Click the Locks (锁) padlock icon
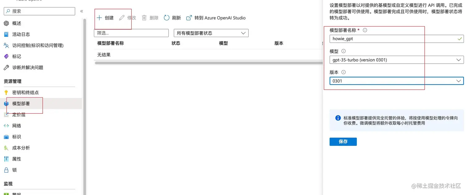467x195 pixels. [6, 170]
